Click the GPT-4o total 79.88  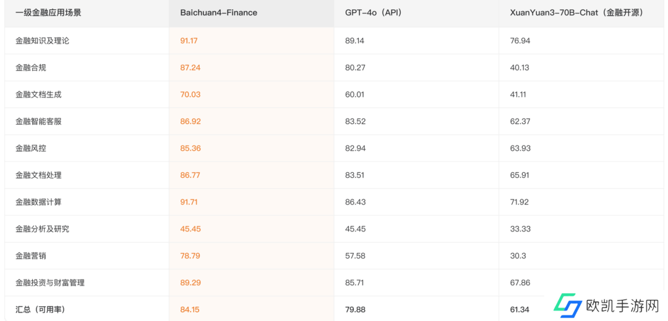[x=355, y=309]
